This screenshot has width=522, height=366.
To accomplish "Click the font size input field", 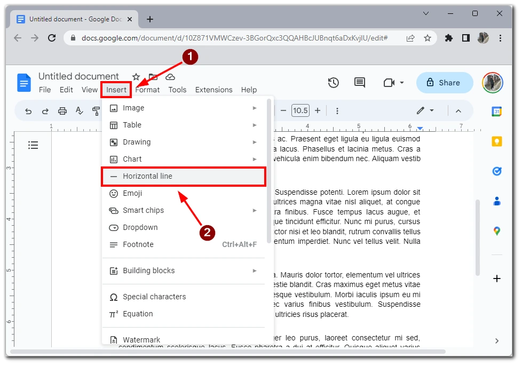I will tap(300, 110).
